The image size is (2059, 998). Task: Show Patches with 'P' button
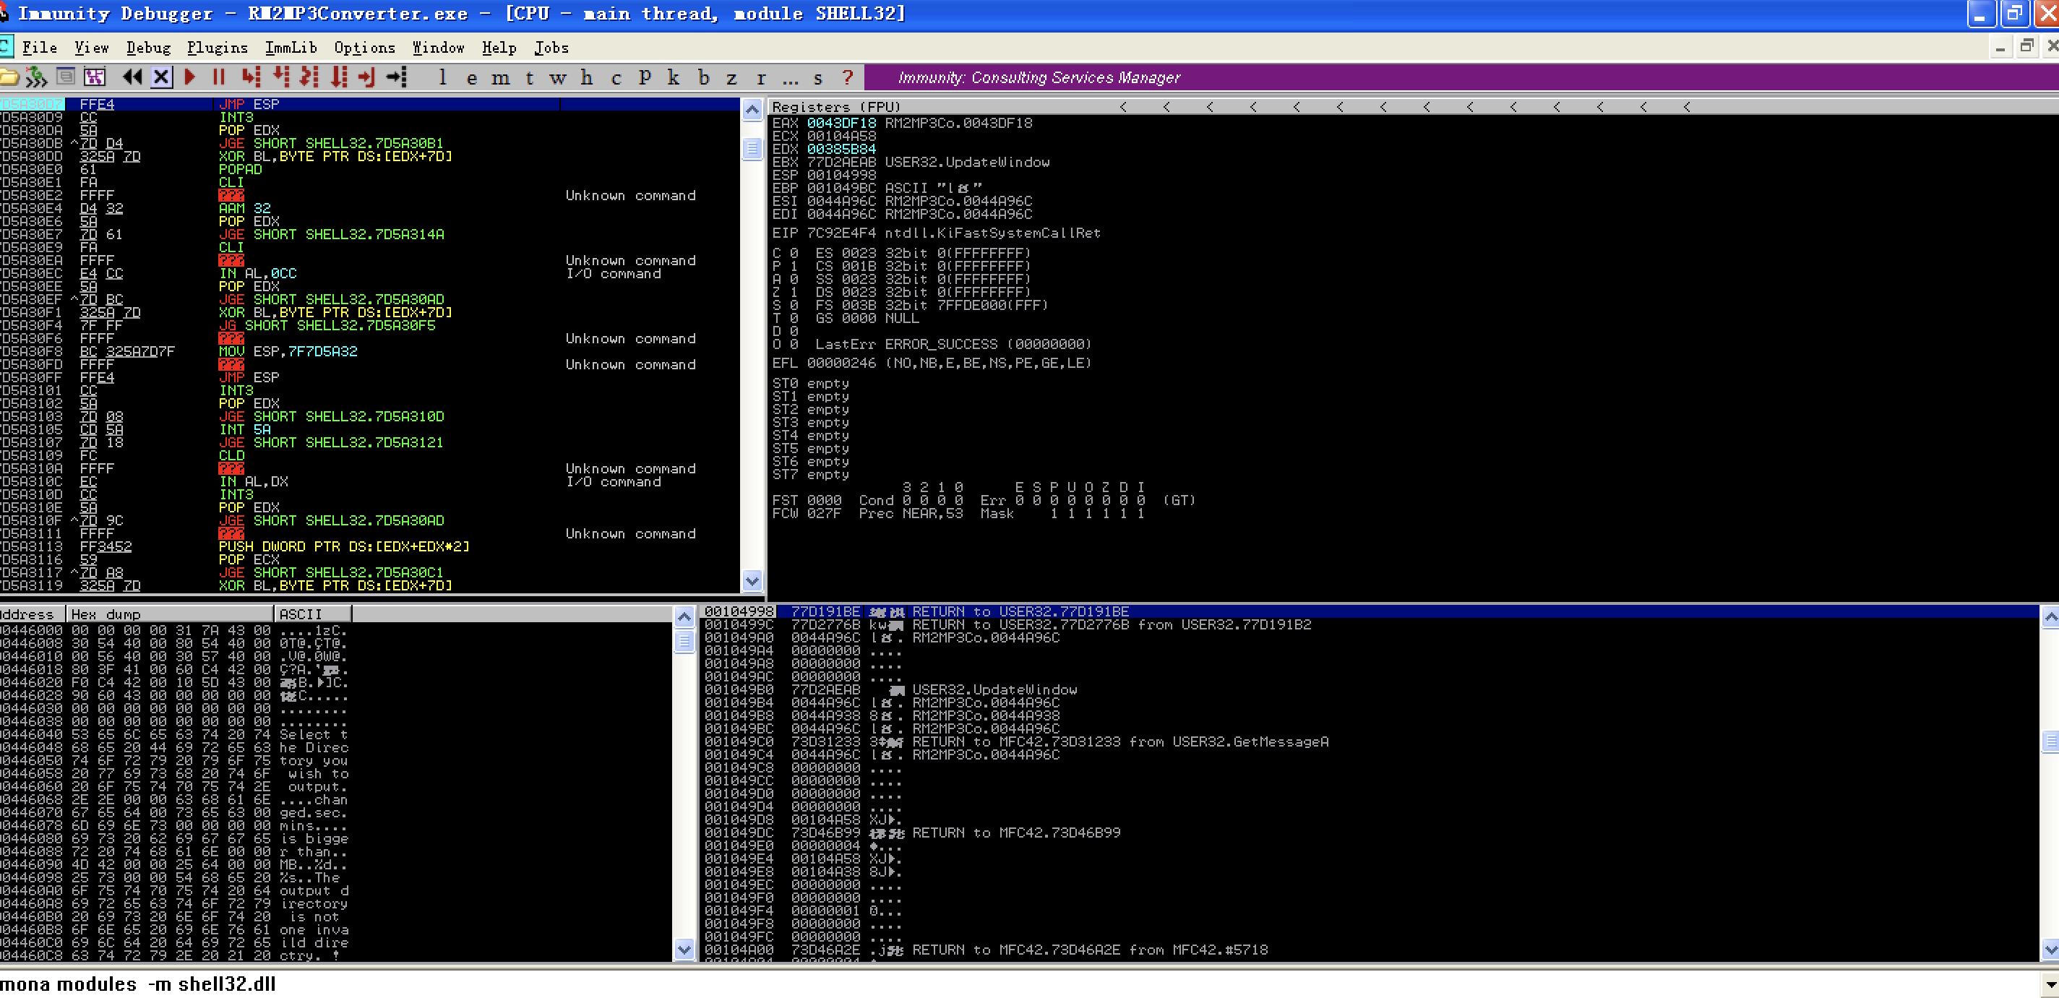click(645, 77)
